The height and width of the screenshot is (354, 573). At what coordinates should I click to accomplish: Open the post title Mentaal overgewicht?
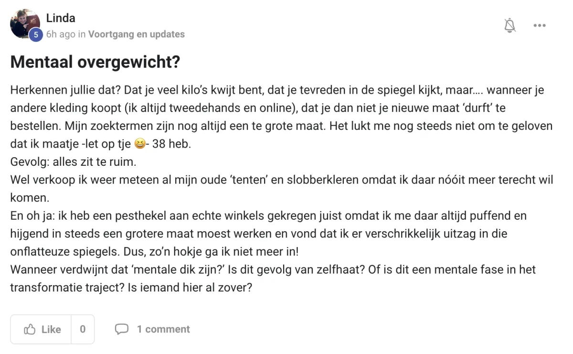click(x=95, y=62)
